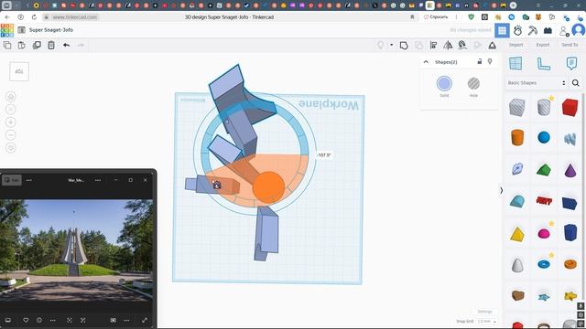Click the Import button

pyautogui.click(x=515, y=45)
